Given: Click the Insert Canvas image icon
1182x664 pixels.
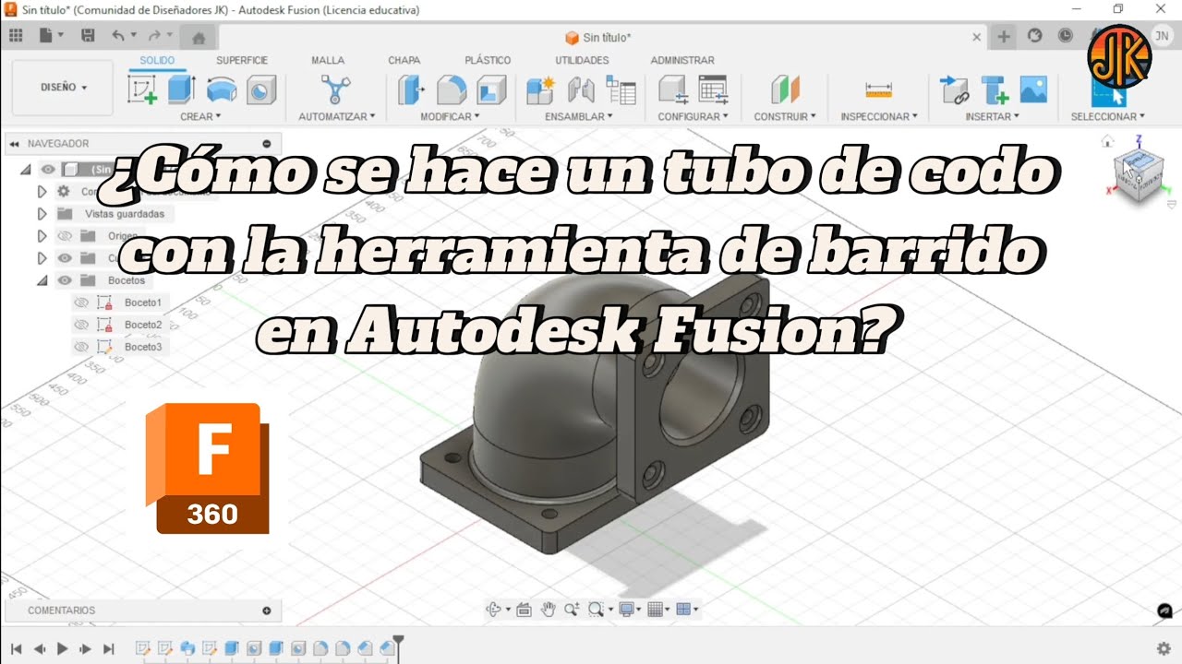Looking at the screenshot, I should [1032, 89].
